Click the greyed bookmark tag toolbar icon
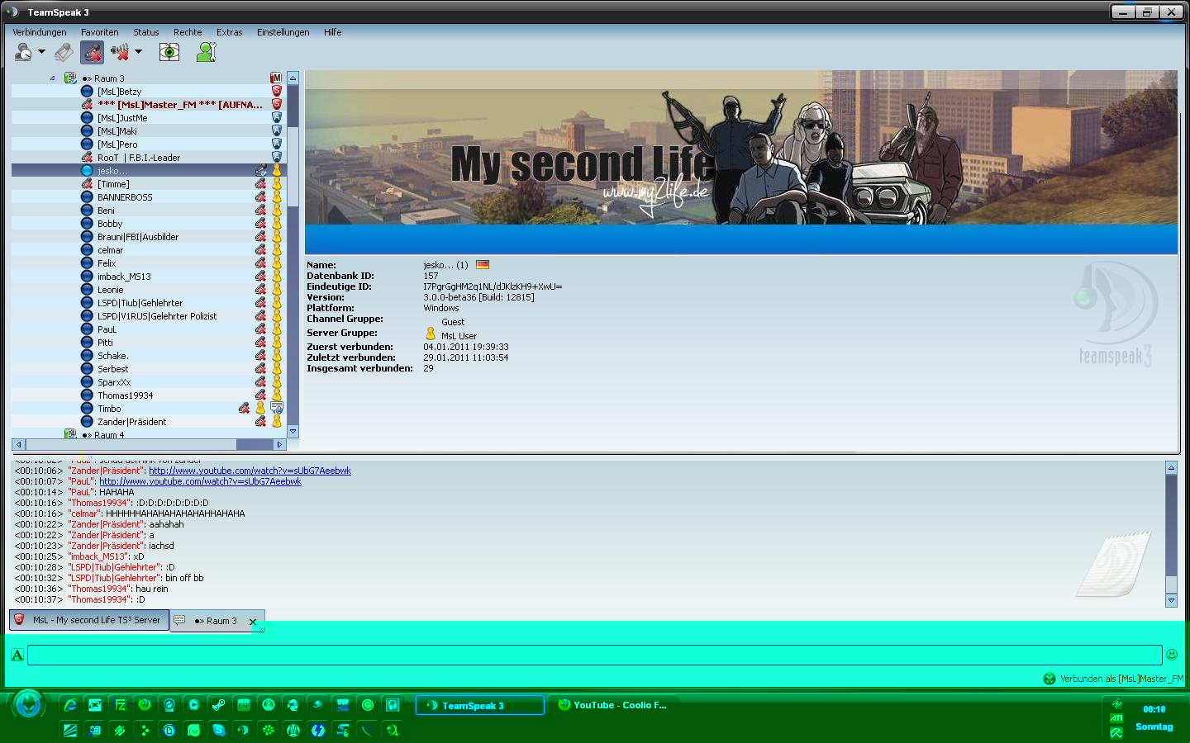Image resolution: width=1190 pixels, height=743 pixels. click(x=64, y=52)
